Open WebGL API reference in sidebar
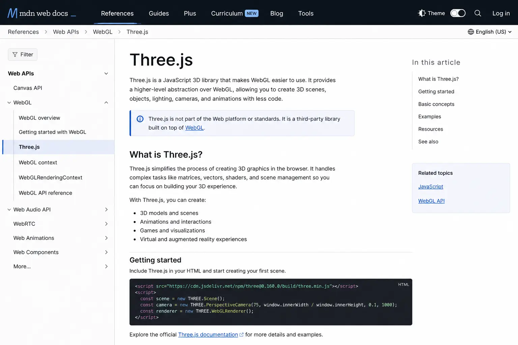 click(x=45, y=193)
